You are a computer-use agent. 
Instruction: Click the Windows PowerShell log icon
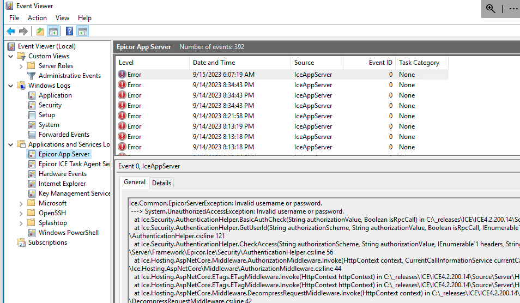click(32, 233)
